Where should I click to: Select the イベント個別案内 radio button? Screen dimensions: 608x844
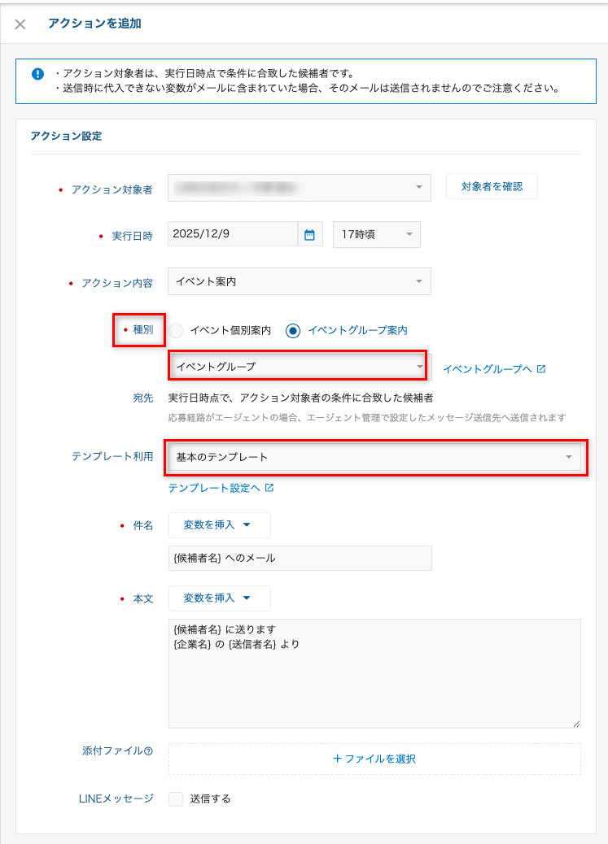point(177,331)
